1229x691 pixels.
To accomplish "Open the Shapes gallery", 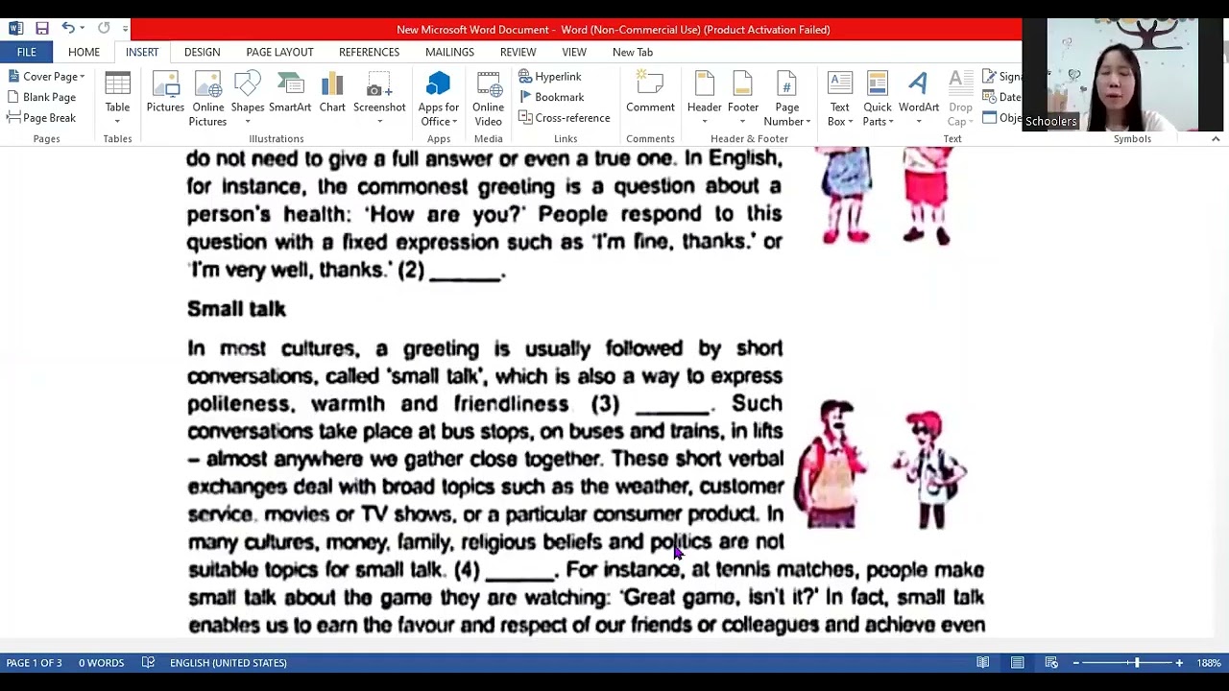I will coord(247,98).
